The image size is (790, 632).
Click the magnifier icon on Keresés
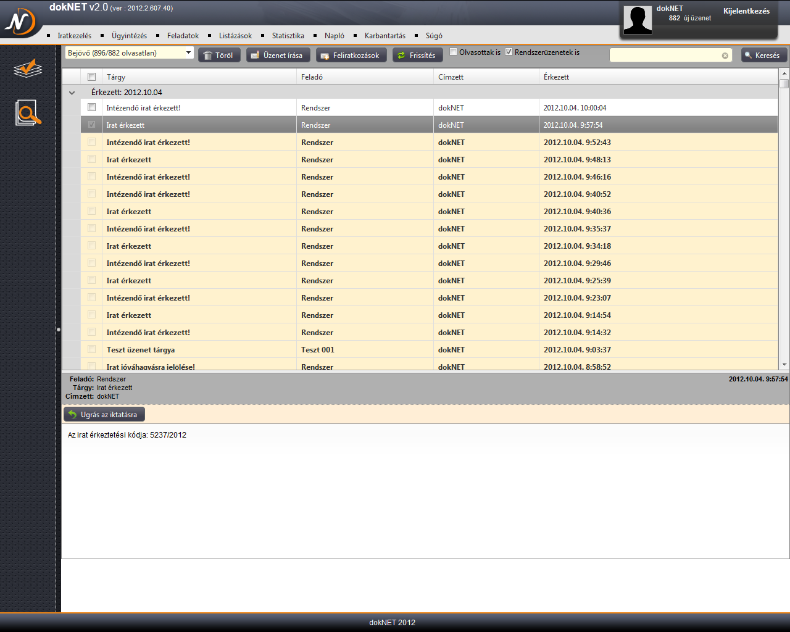749,55
